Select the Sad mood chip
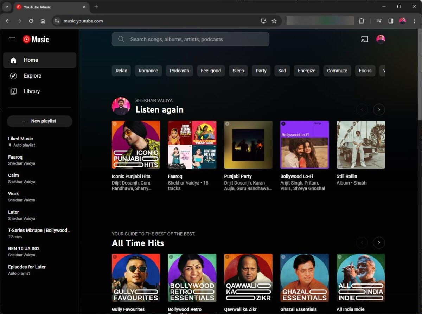 click(x=282, y=71)
